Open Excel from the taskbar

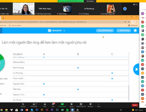tap(62, 110)
